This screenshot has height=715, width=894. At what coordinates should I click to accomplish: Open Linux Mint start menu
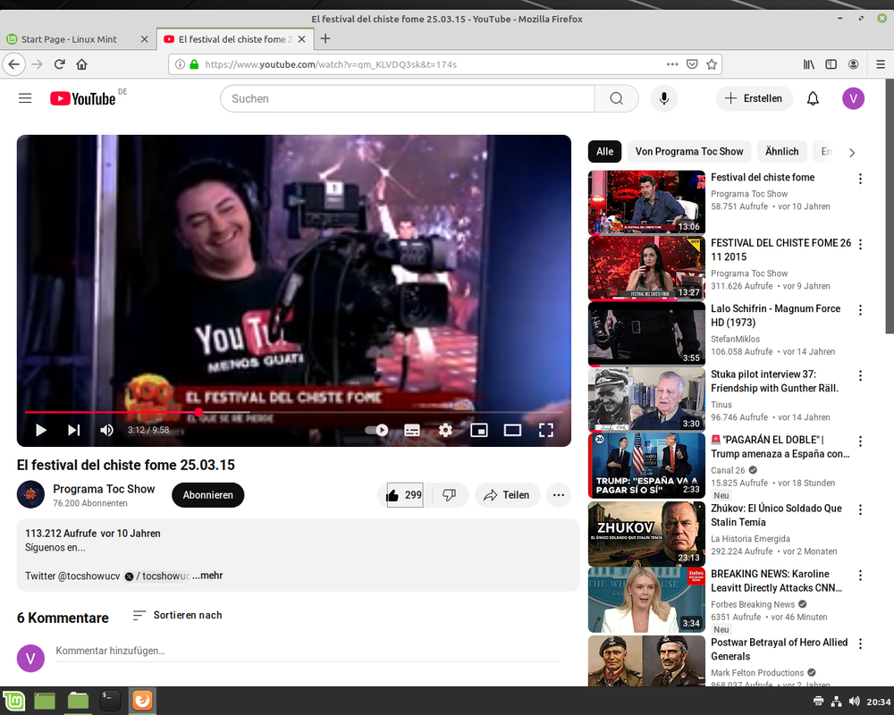13,701
